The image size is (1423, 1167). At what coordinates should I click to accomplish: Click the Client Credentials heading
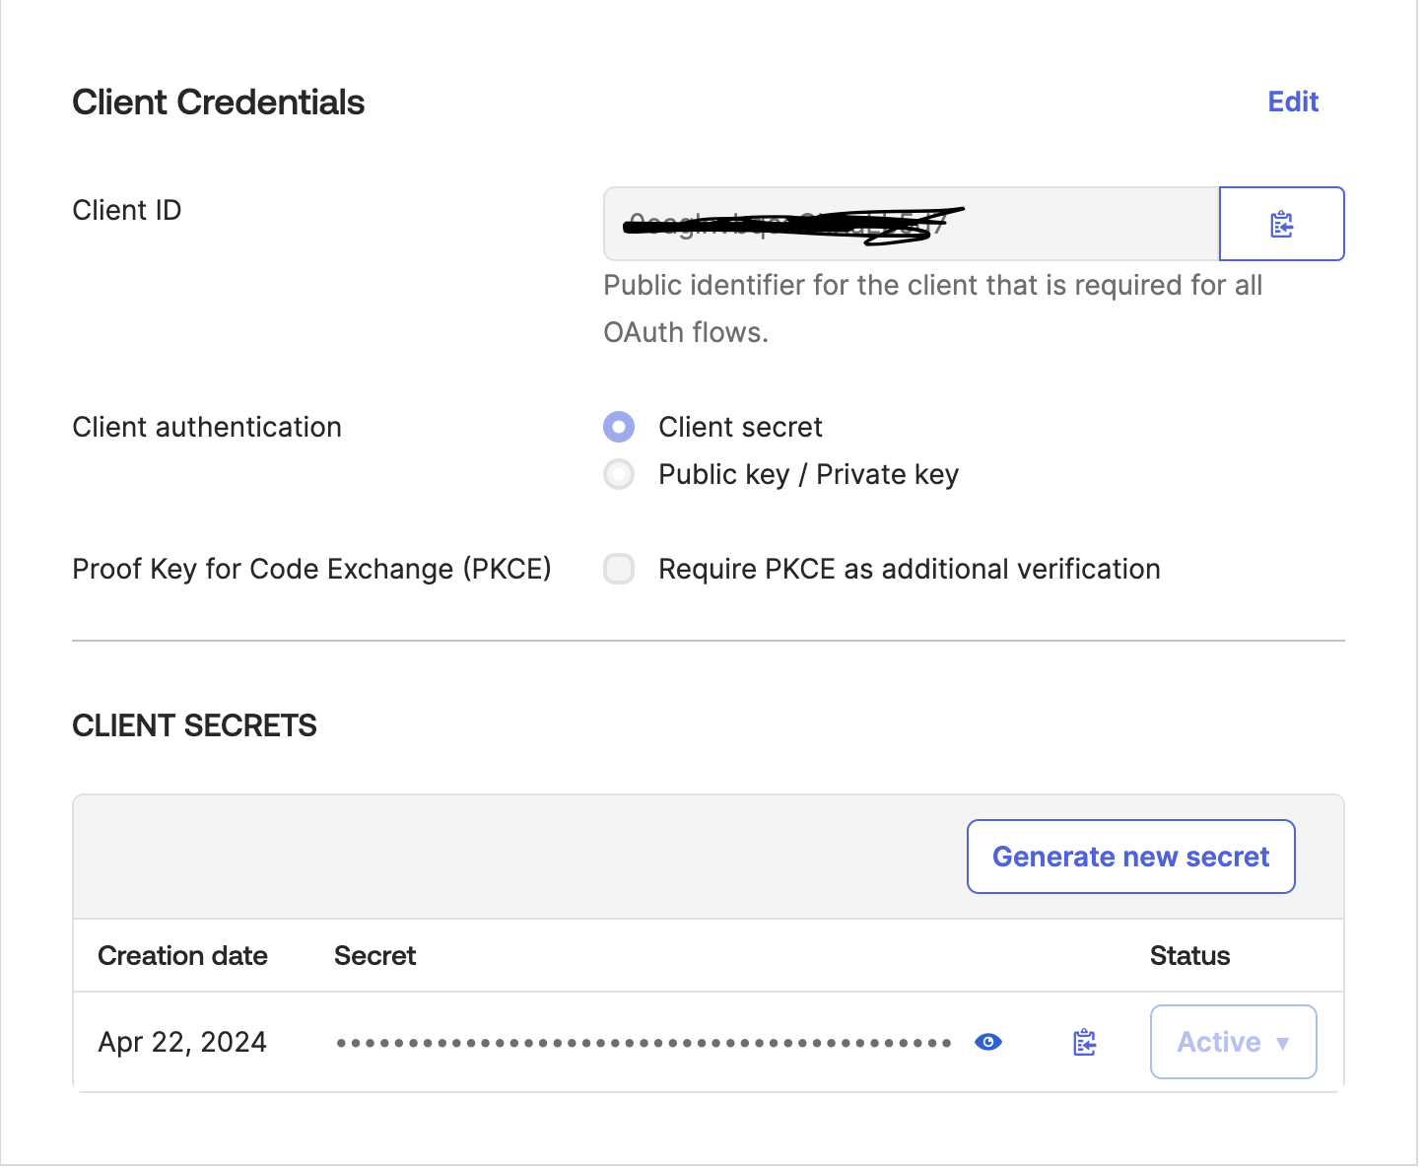(218, 103)
